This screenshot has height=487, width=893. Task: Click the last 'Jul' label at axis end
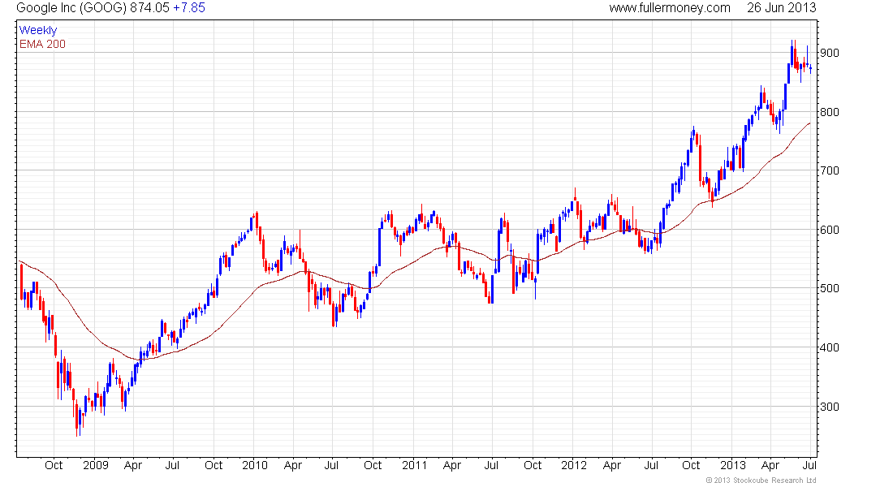(x=809, y=465)
